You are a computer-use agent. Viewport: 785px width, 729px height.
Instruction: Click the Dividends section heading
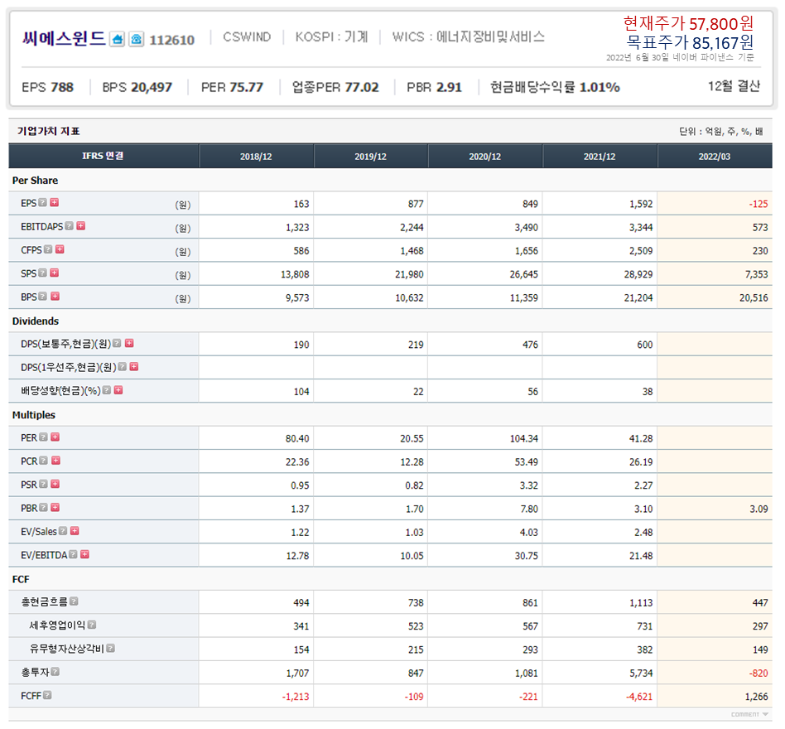click(36, 321)
